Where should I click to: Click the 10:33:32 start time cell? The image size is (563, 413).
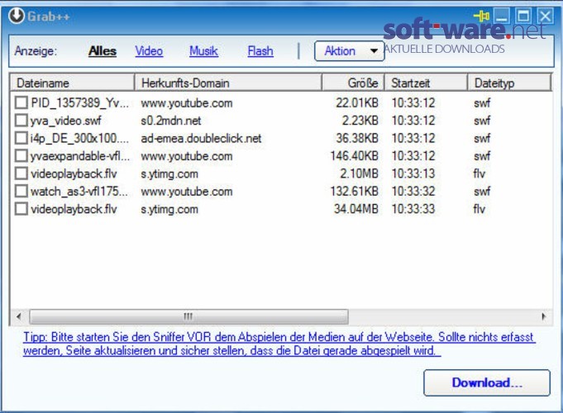point(413,192)
